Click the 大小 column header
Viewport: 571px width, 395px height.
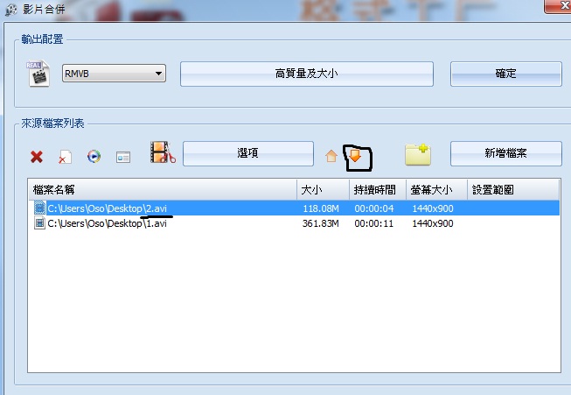click(323, 190)
